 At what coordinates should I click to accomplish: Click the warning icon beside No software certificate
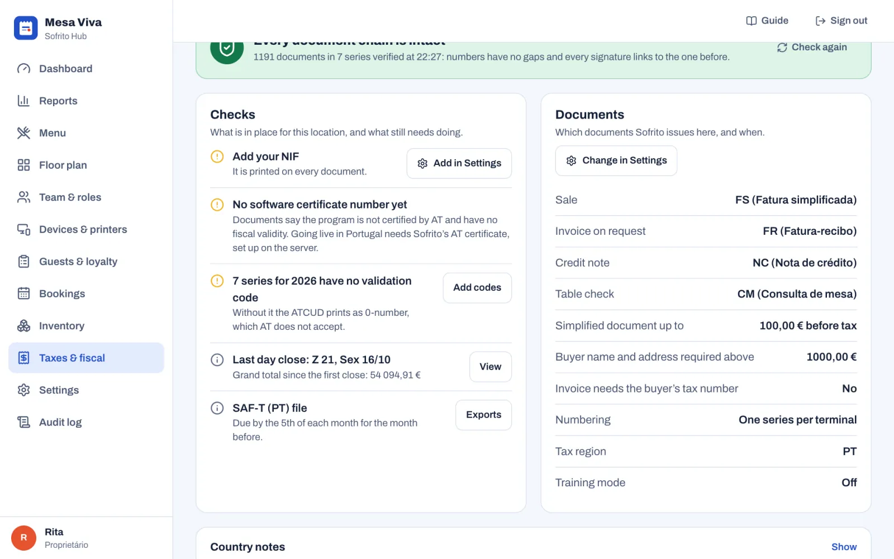(217, 205)
